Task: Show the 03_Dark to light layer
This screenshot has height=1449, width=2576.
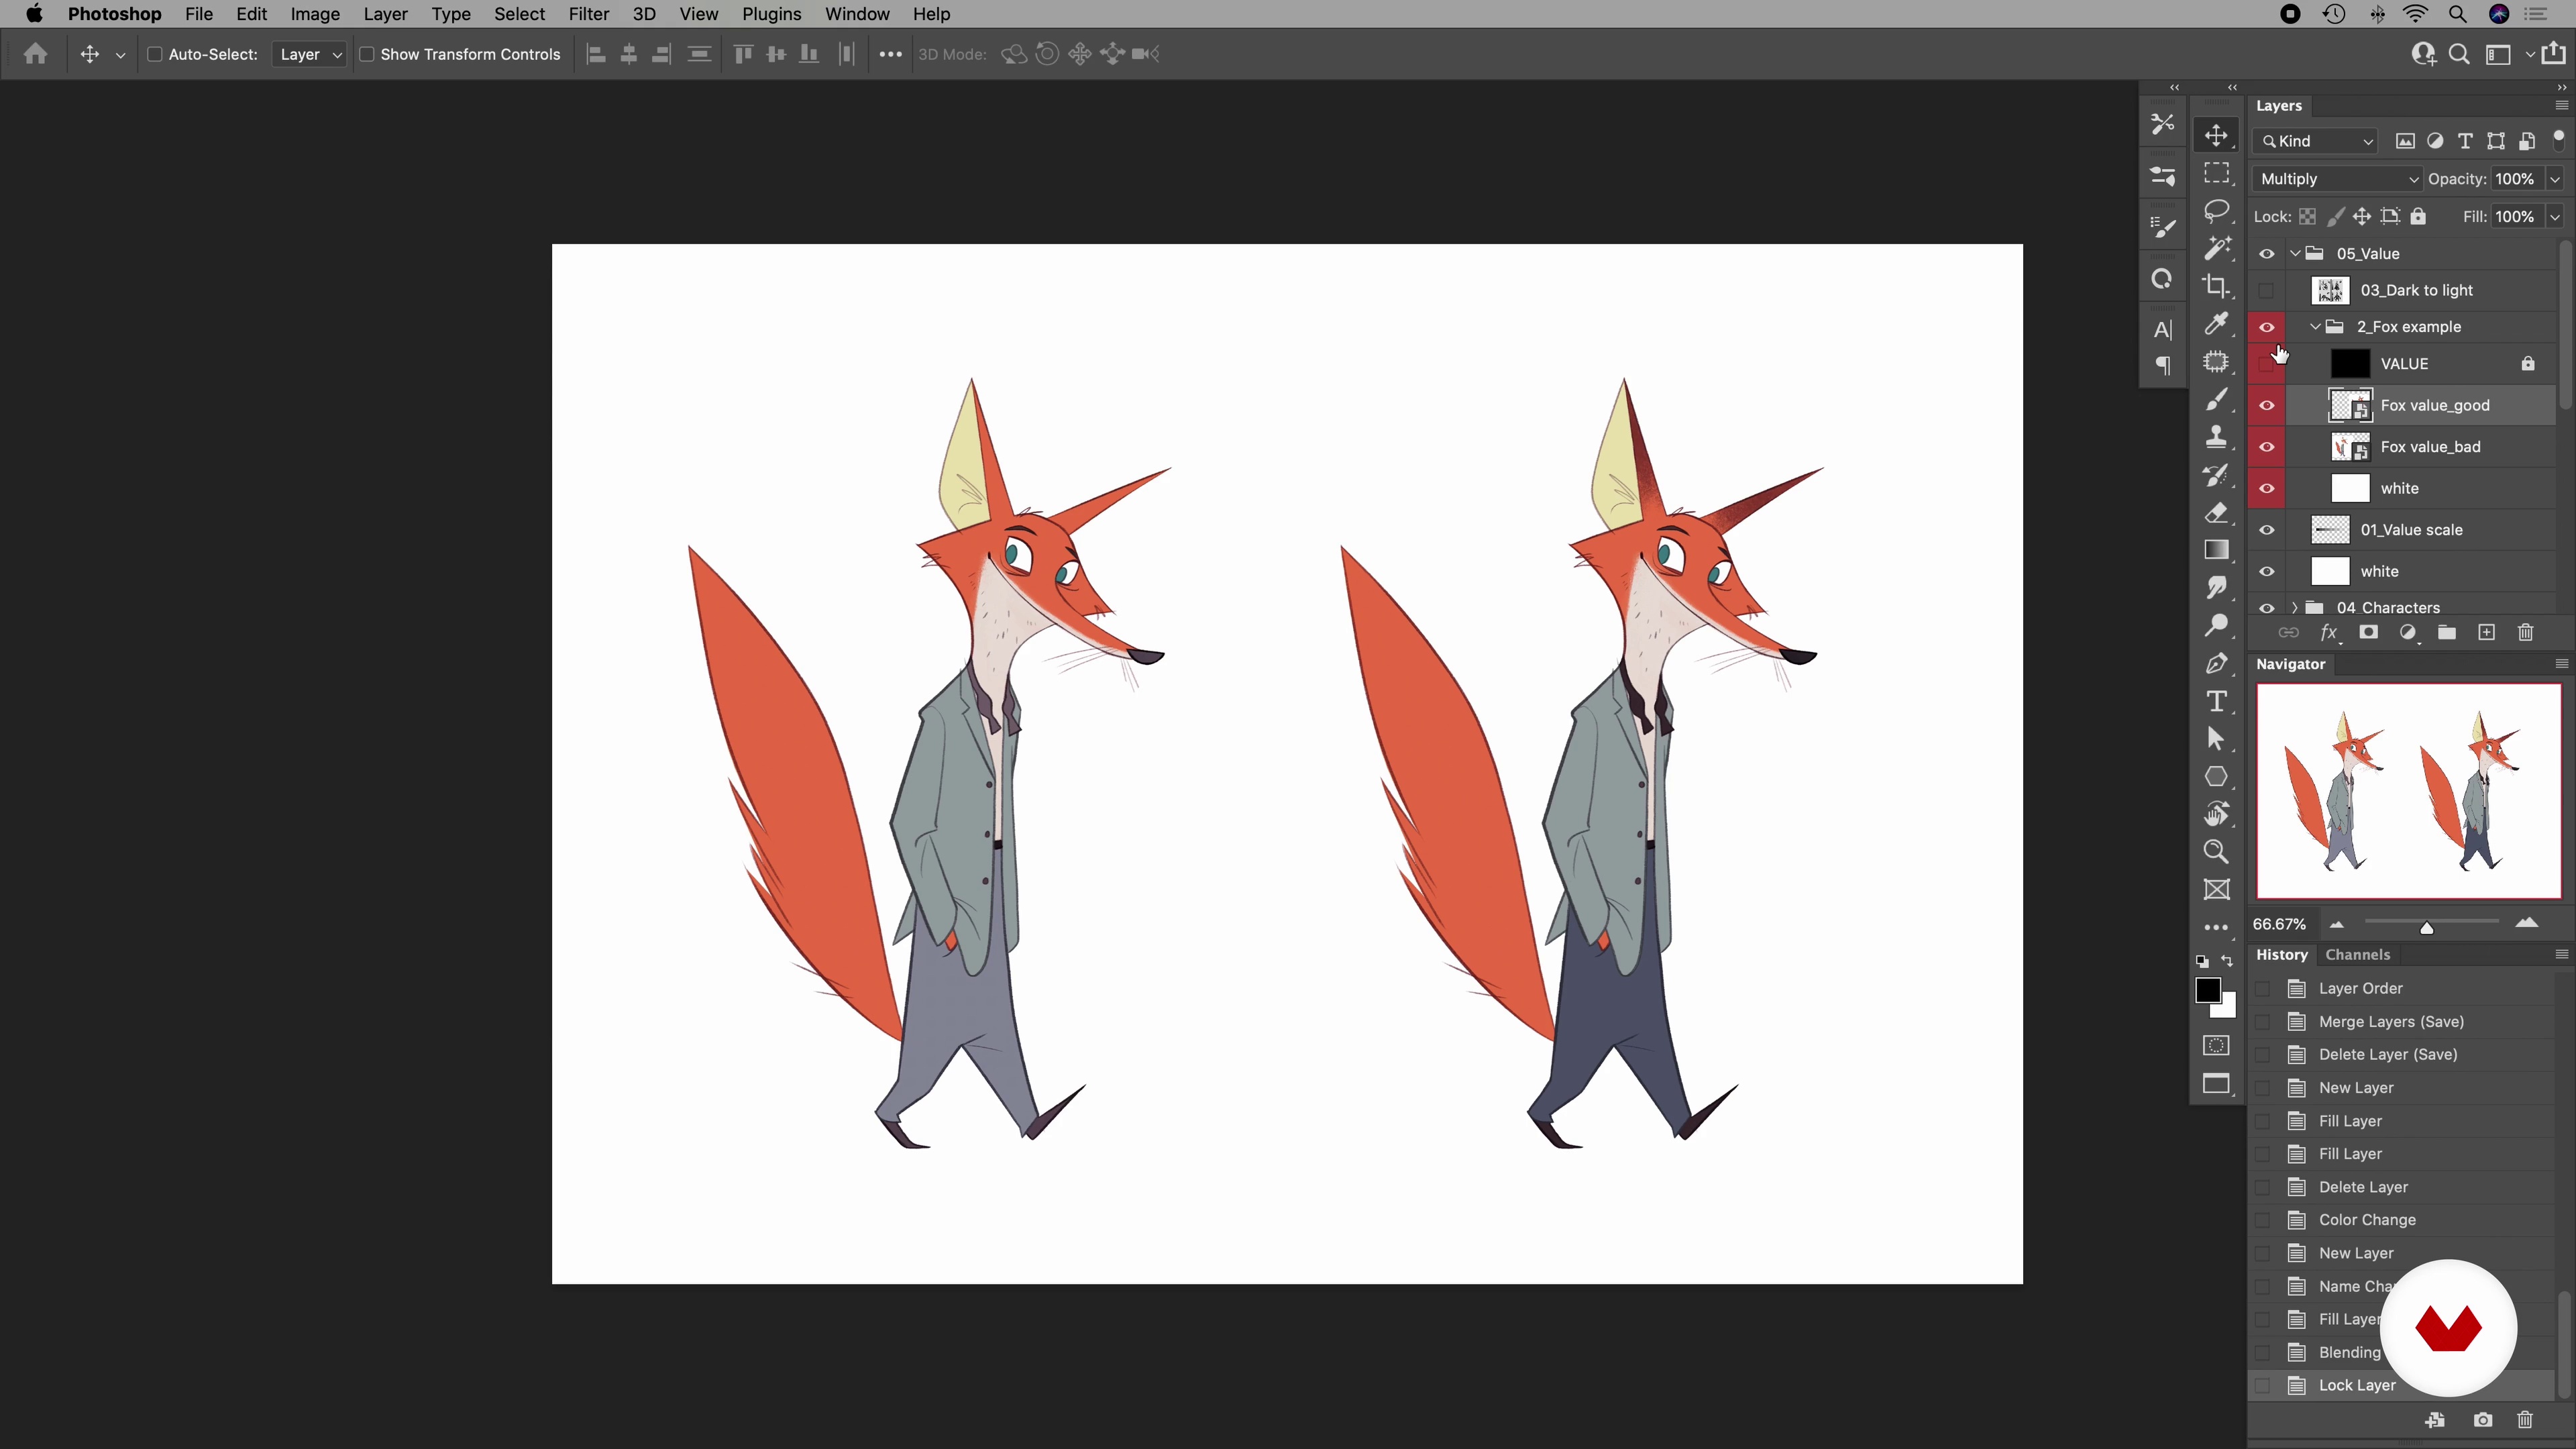Action: [2267, 291]
